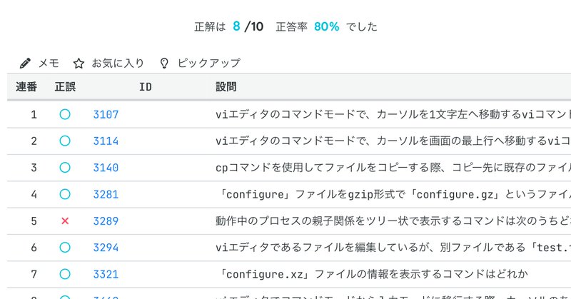Click the red X mark in row 5

coord(65,221)
